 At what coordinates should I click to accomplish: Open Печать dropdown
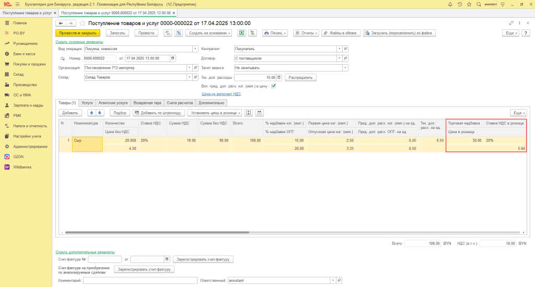pos(275,33)
